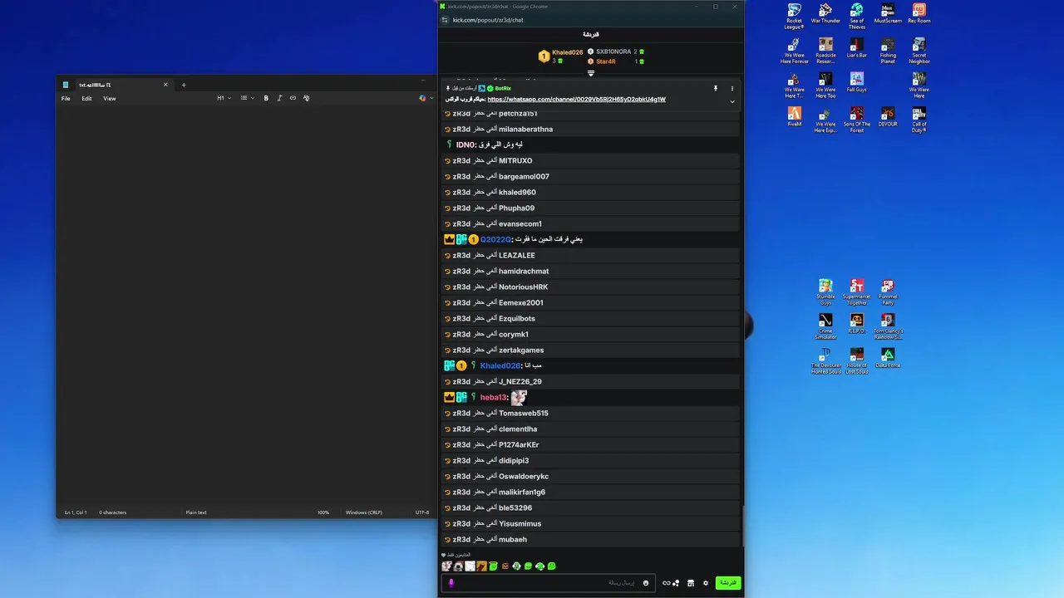Open Notepad Edit menu
Image resolution: width=1064 pixels, height=598 pixels.
[x=86, y=98]
